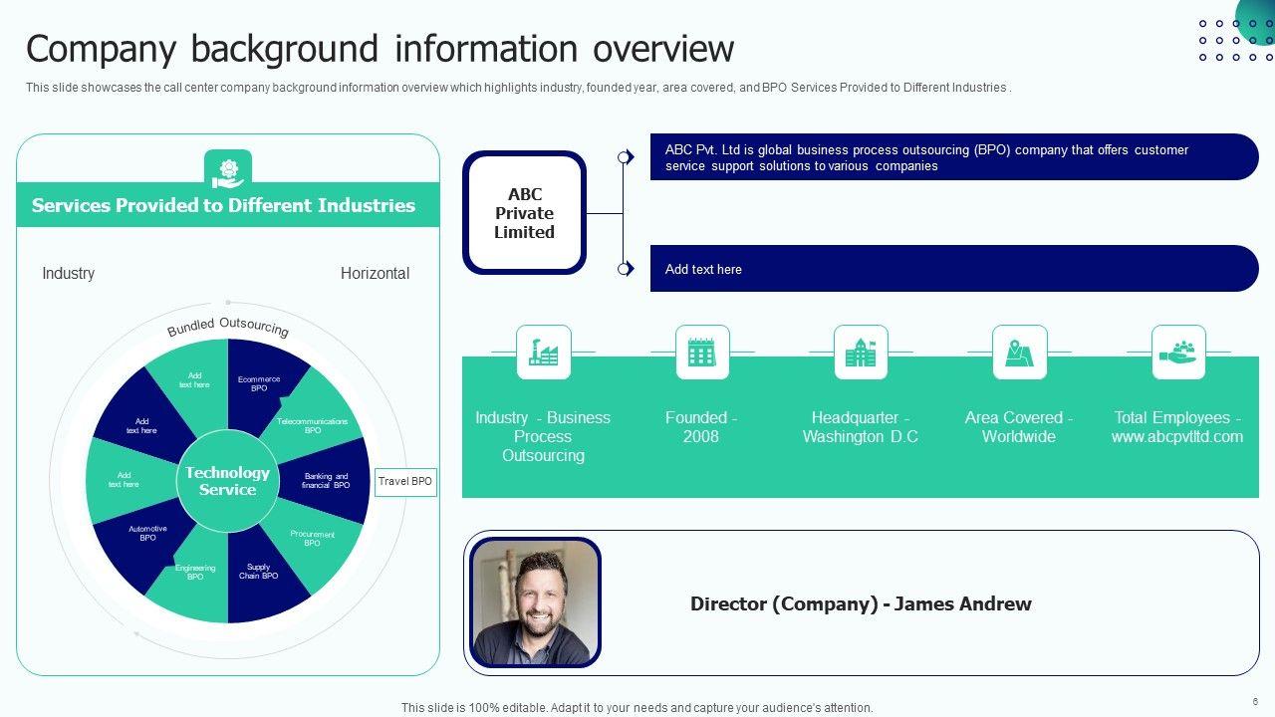Select the Automotive BPO wheel segment
Screen dimensions: 1275x717
[147, 534]
